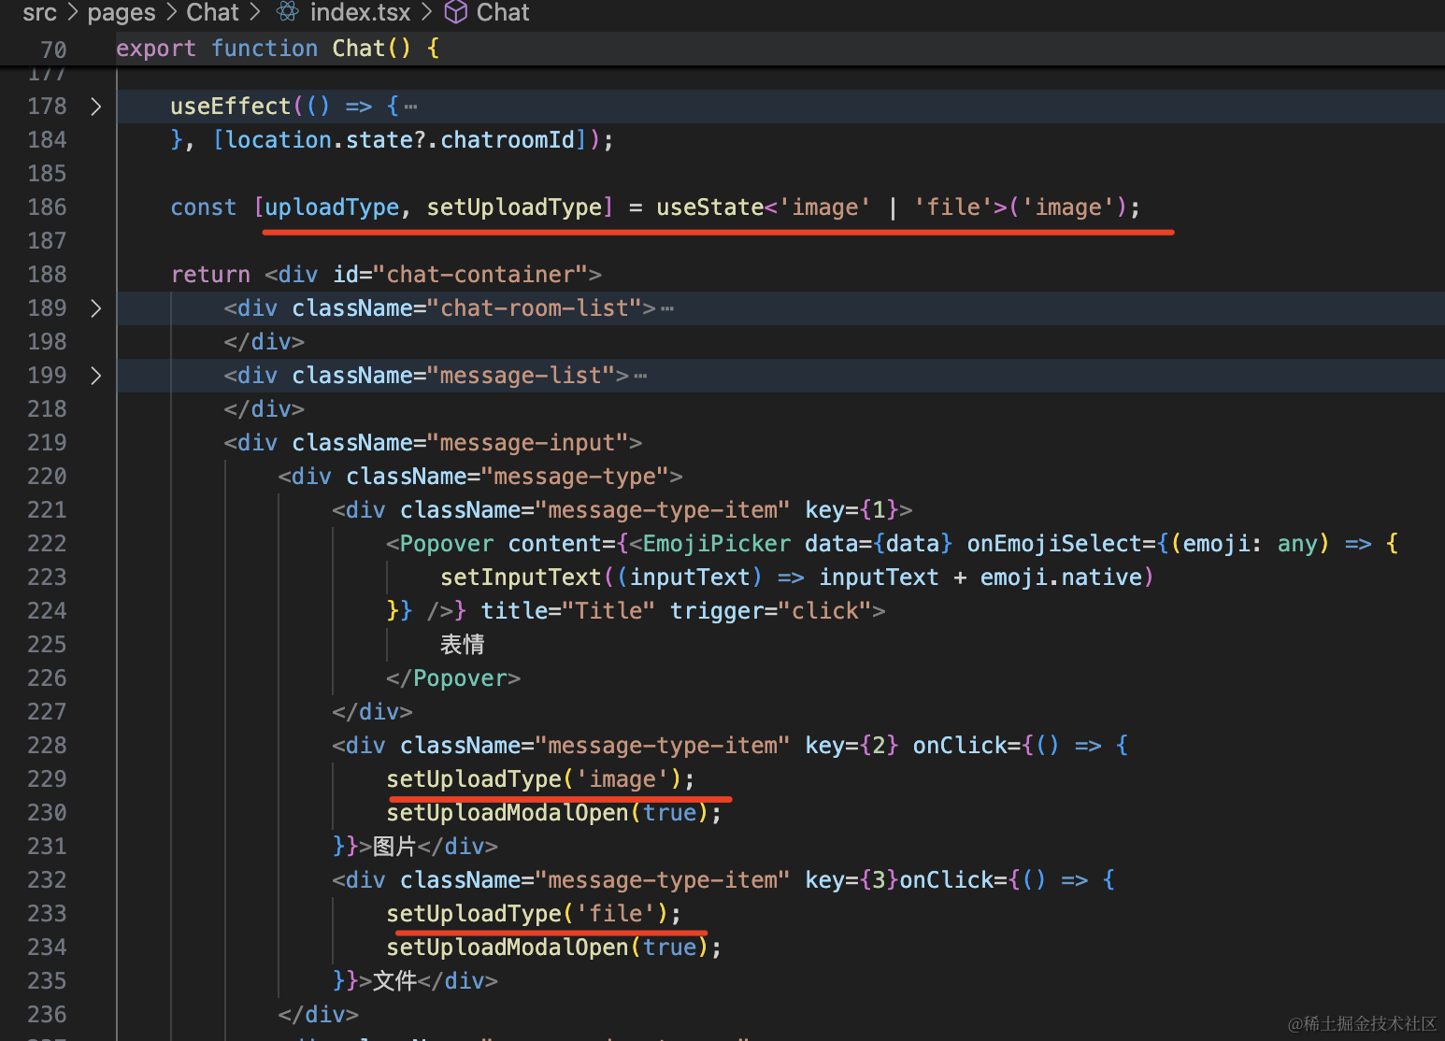The image size is (1445, 1041).
Task: Click the ellipsis after message-list div
Action: 640,376
